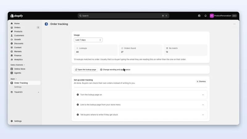
Task: Expand Sales channels chevron
Action: (x=24, y=65)
